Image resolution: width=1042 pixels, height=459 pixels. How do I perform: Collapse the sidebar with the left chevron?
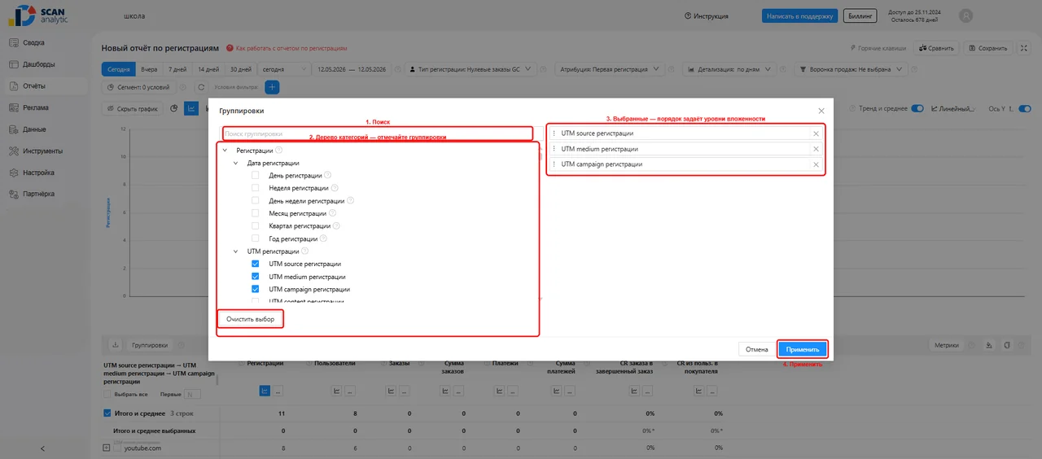point(42,448)
